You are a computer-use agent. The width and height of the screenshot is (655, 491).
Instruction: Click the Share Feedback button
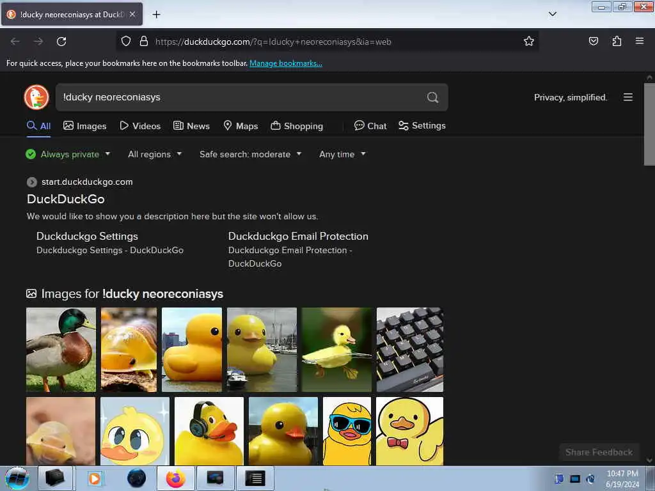click(x=599, y=452)
